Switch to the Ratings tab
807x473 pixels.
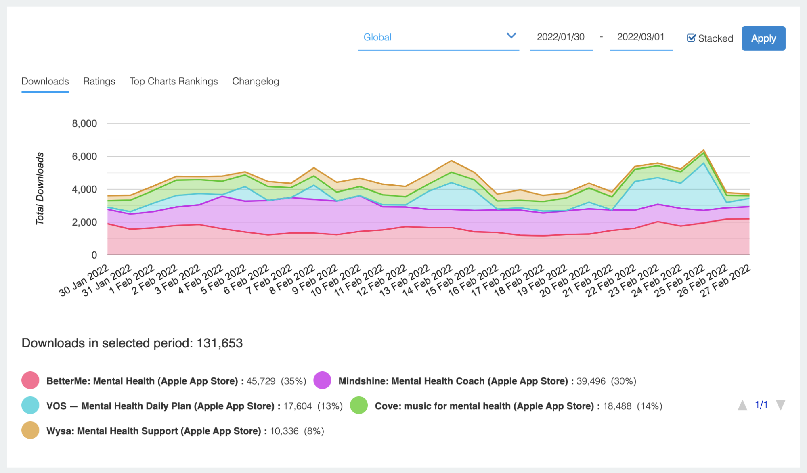point(99,81)
